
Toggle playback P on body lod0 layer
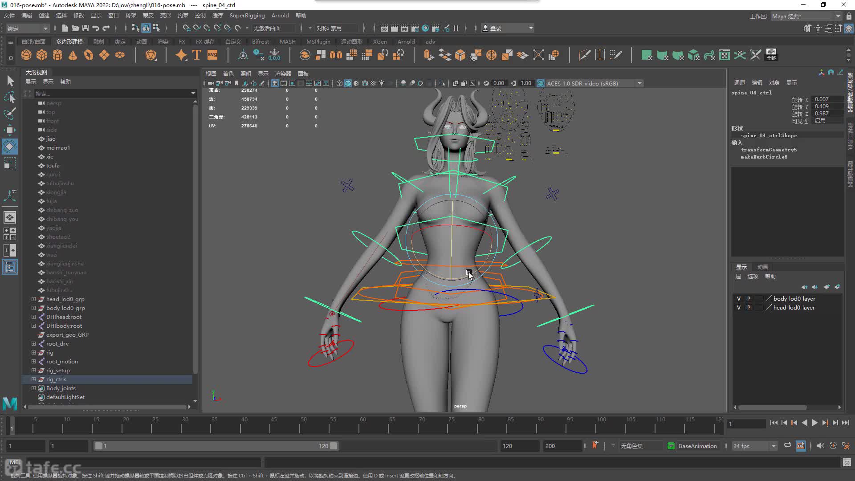[749, 299]
